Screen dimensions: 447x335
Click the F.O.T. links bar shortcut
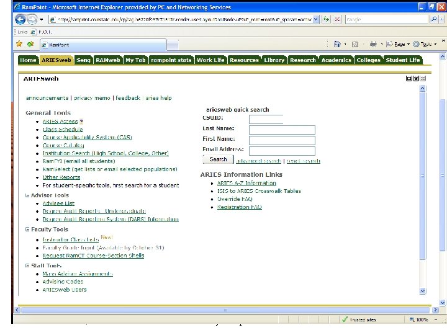(x=42, y=32)
